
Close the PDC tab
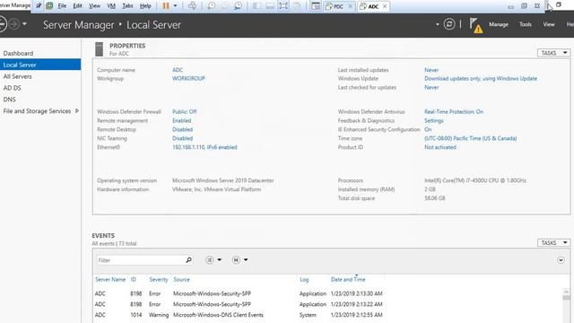click(350, 6)
